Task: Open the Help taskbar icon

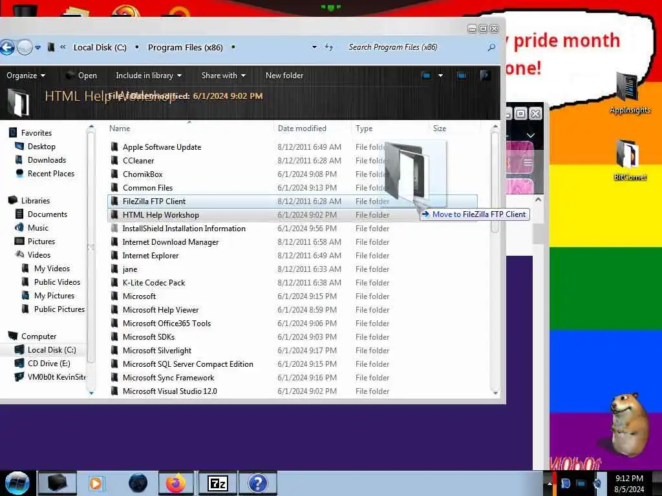Action: coord(258,483)
